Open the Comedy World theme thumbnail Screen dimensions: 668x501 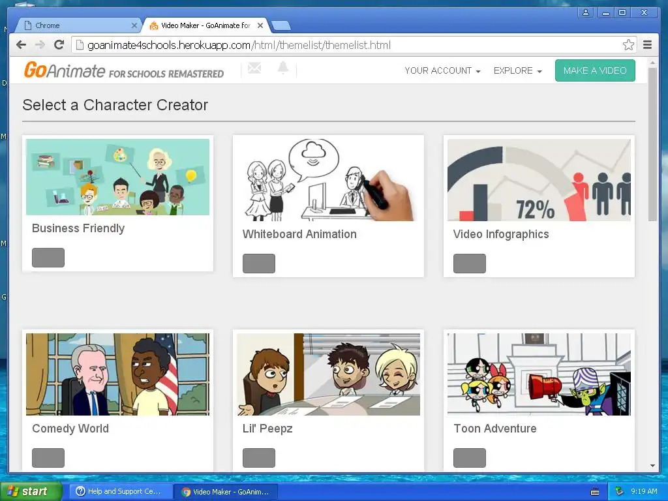point(117,374)
